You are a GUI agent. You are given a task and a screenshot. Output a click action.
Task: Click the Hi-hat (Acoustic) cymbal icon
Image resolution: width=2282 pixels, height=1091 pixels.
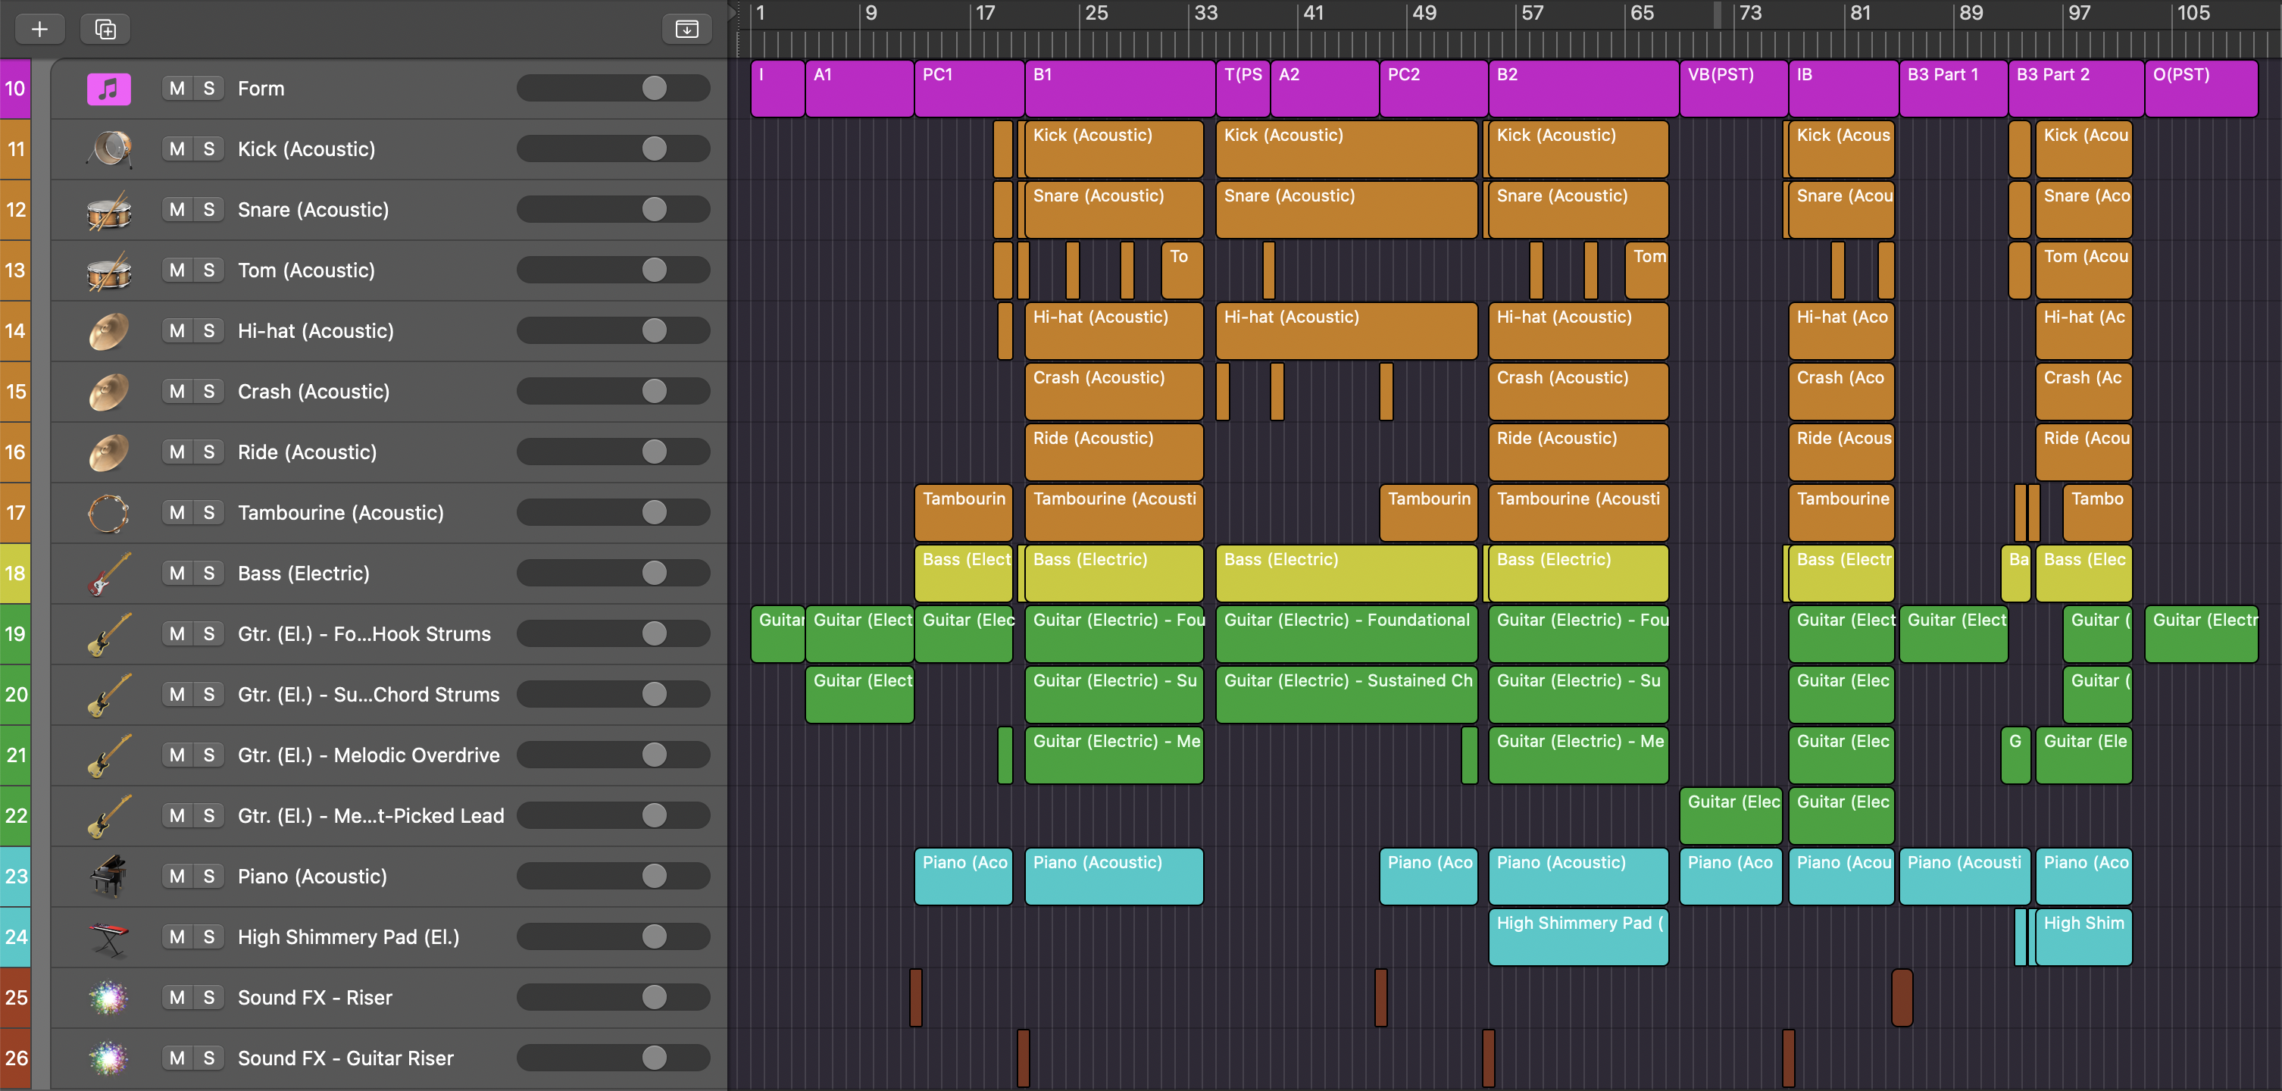(109, 331)
